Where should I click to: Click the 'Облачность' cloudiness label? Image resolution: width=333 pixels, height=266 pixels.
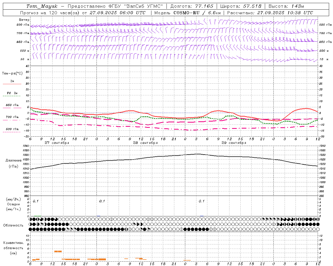(x=13, y=225)
